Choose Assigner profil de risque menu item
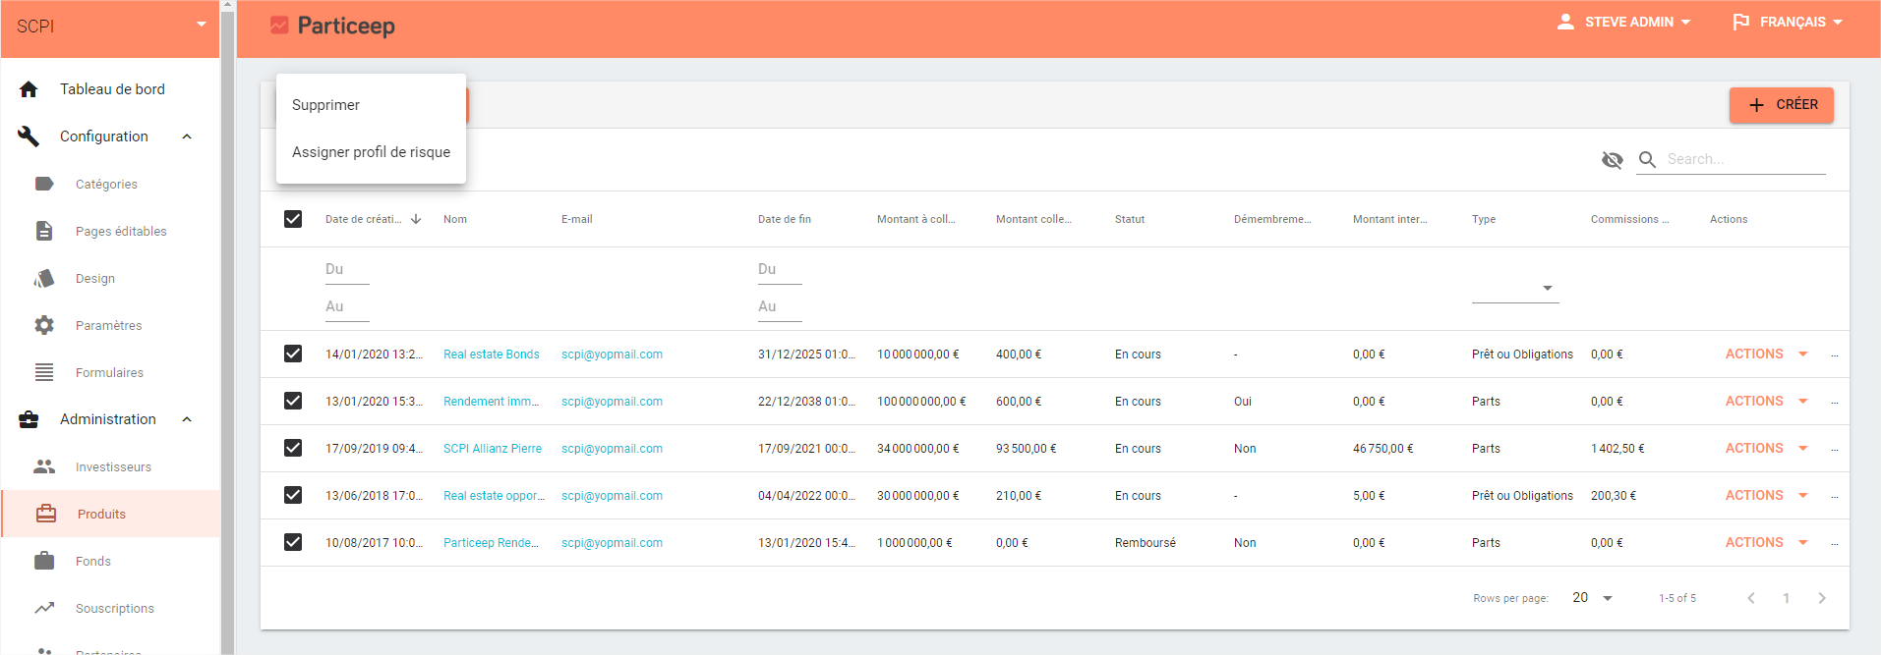The image size is (1881, 655). (371, 152)
